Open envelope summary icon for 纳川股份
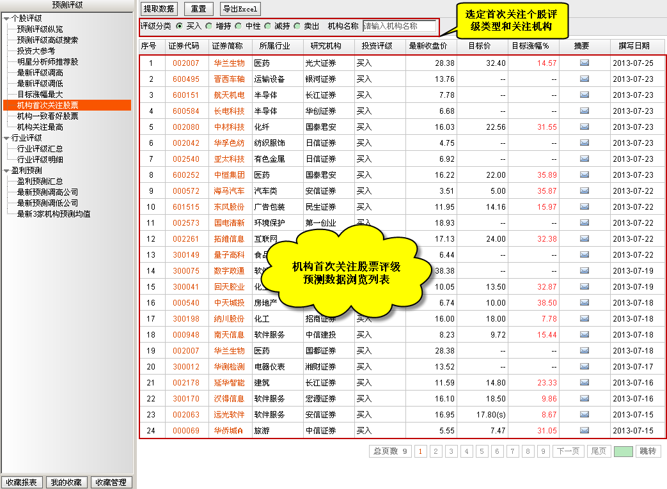Image resolution: width=667 pixels, height=489 pixels. click(585, 319)
